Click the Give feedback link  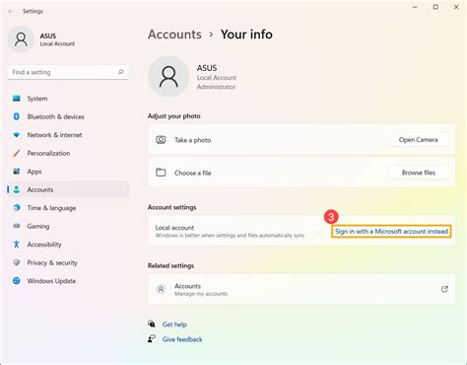(x=182, y=339)
